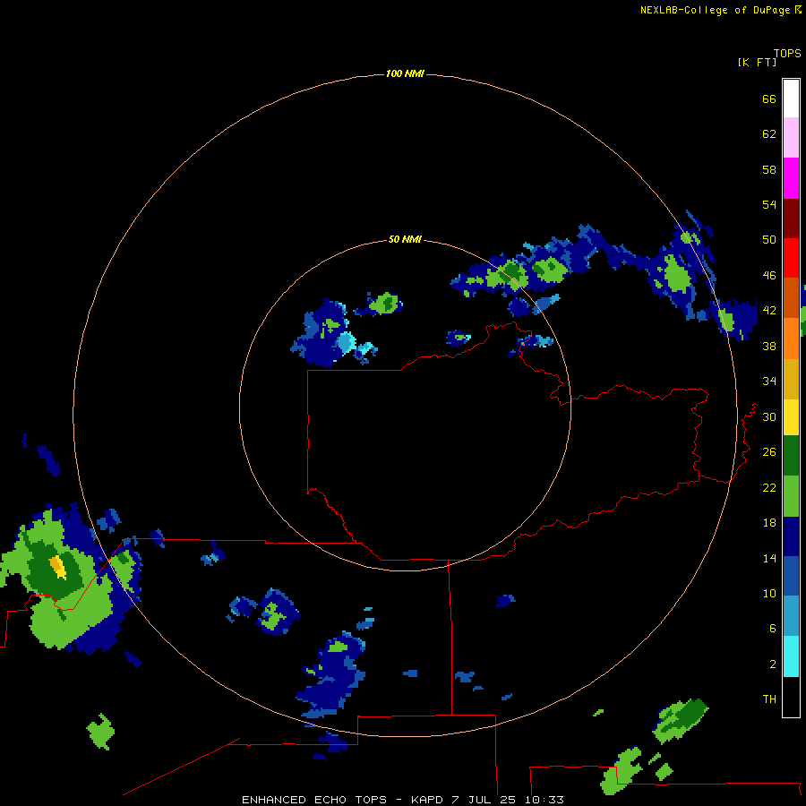The width and height of the screenshot is (806, 806).
Task: Click the legend value "18"
Action: click(x=769, y=523)
